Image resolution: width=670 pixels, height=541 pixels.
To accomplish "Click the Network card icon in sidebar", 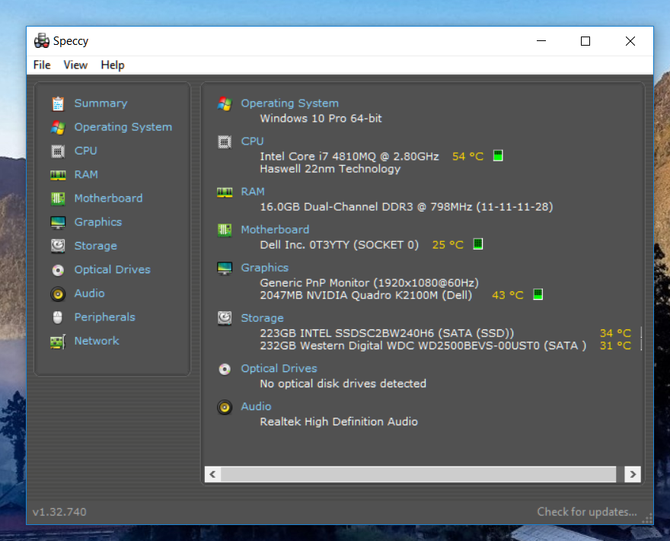I will tap(58, 342).
